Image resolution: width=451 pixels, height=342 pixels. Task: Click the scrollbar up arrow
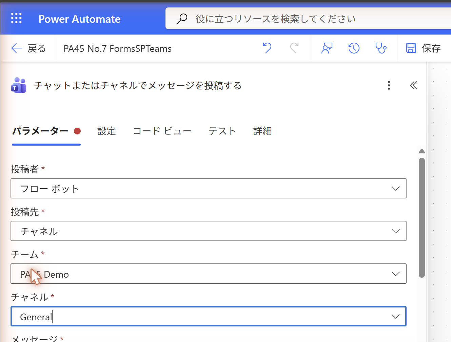[x=422, y=151]
